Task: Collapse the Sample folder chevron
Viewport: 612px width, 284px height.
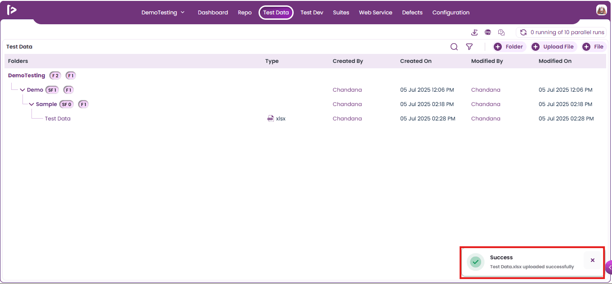Action: pos(31,104)
